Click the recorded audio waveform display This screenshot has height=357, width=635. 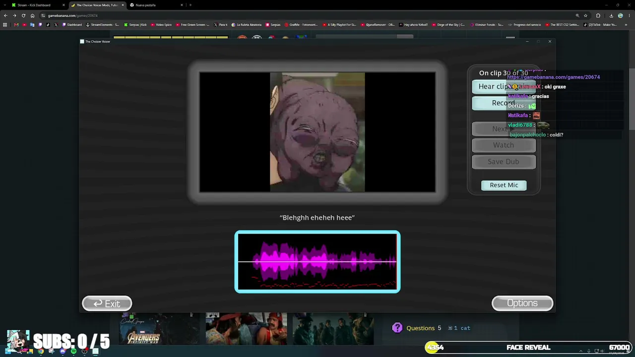317,262
